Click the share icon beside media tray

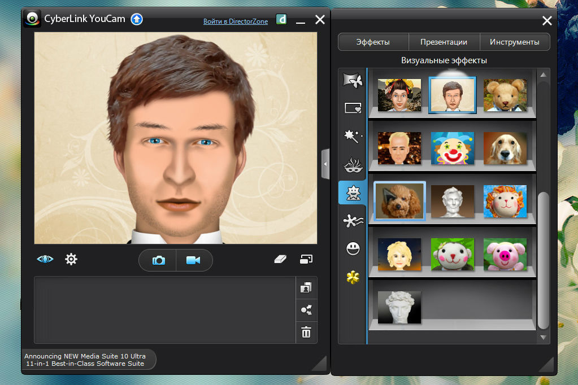click(306, 310)
